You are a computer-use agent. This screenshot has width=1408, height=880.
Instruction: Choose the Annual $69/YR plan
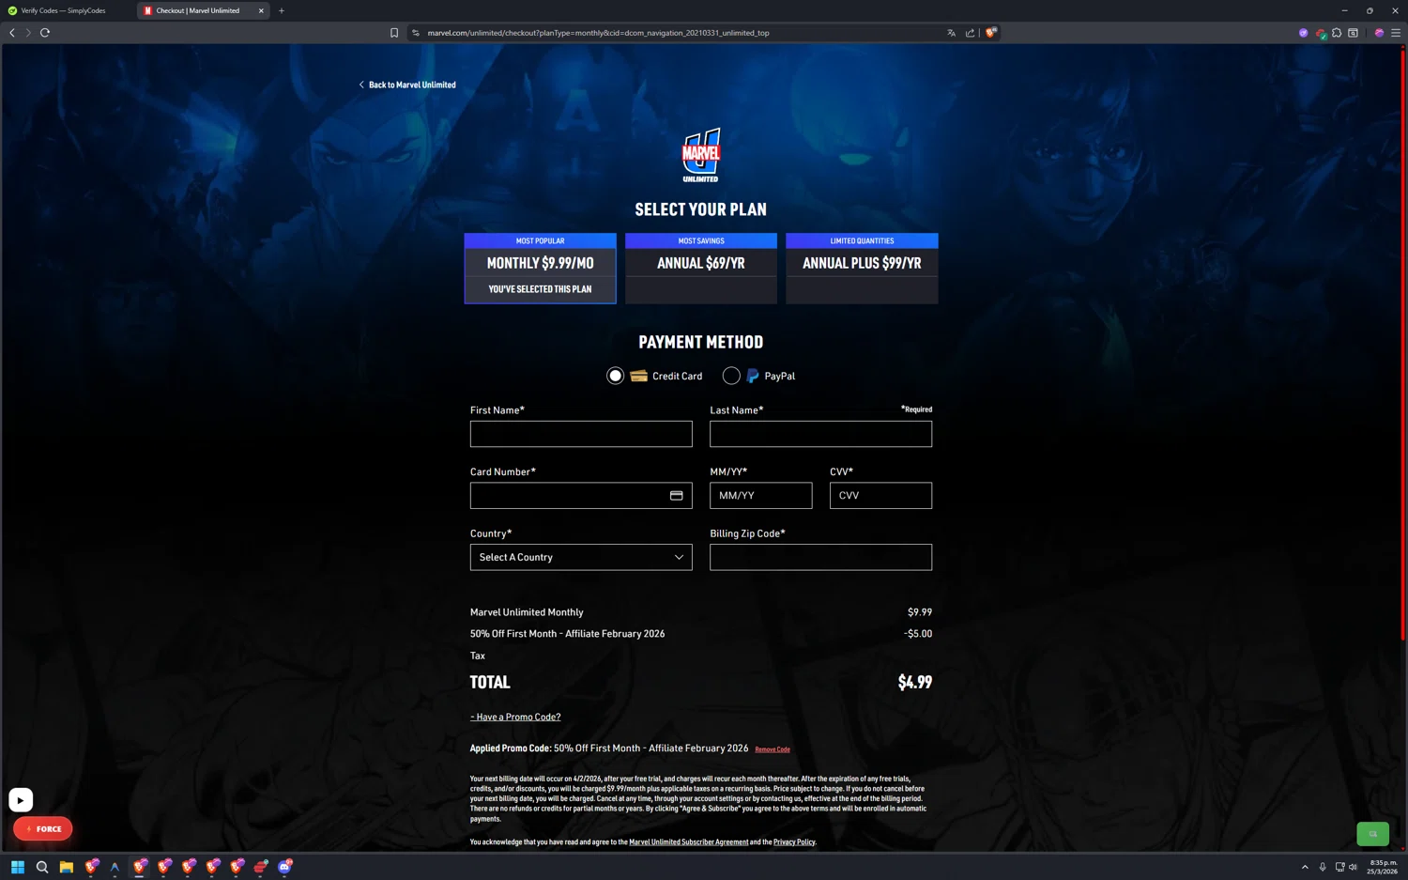pyautogui.click(x=701, y=269)
